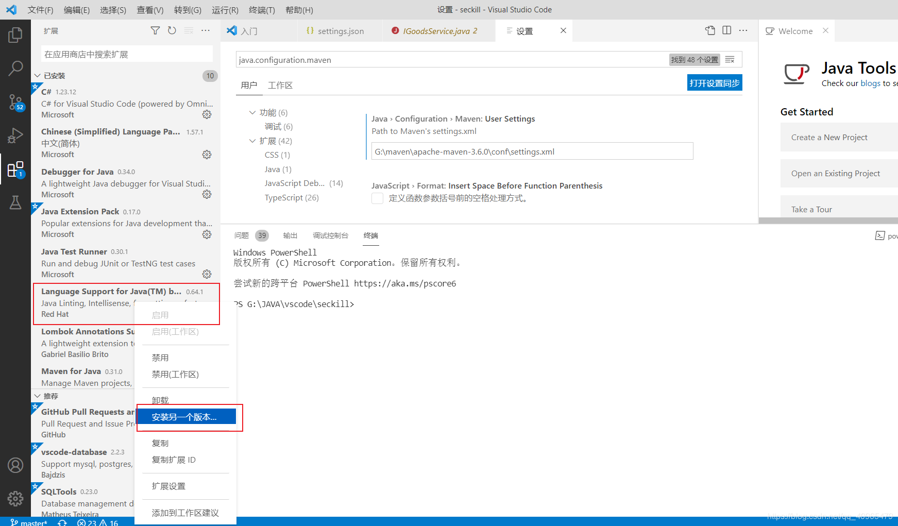
Task: Open the 终端(T) menu
Action: tap(262, 10)
